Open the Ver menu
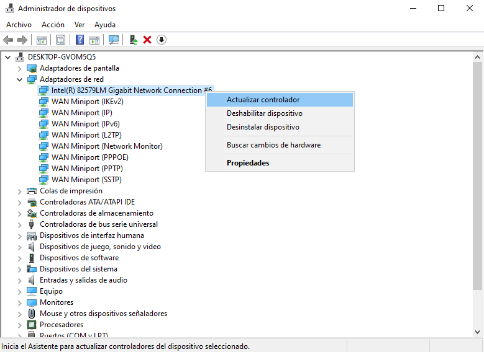 click(x=80, y=25)
